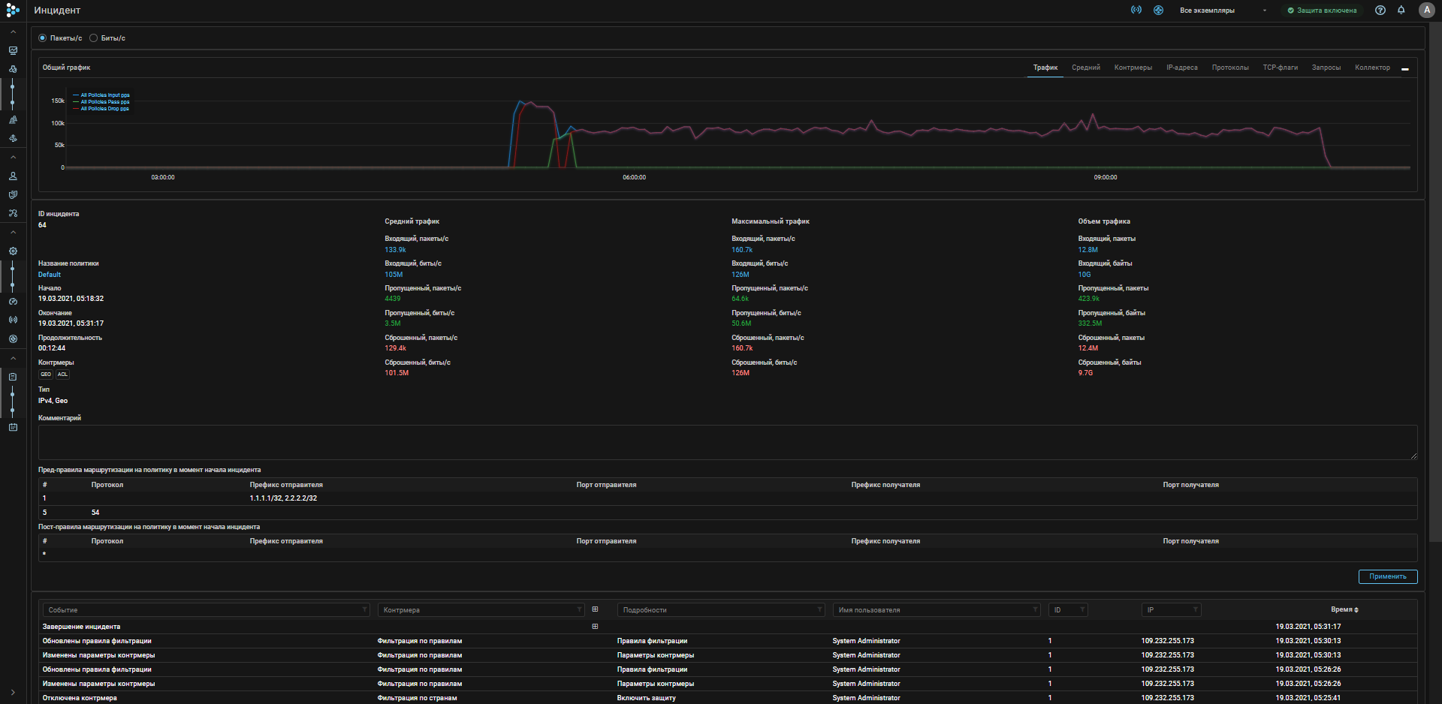Viewport: 1442px width, 704px height.
Task: Collapse the Общий график panel with minimize icon
Action: [1404, 68]
